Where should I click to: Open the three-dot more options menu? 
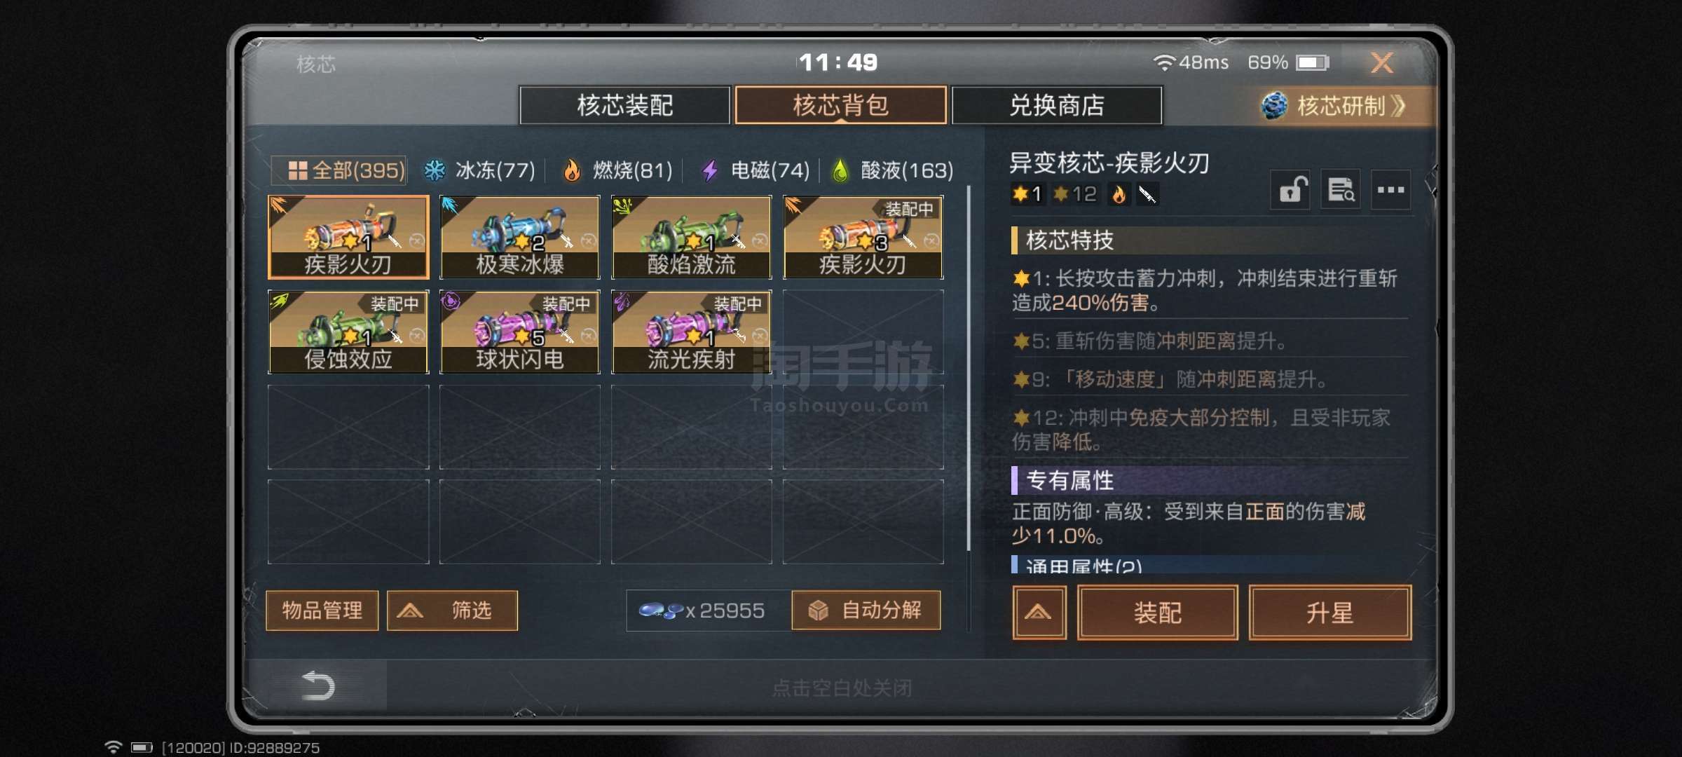tap(1390, 189)
